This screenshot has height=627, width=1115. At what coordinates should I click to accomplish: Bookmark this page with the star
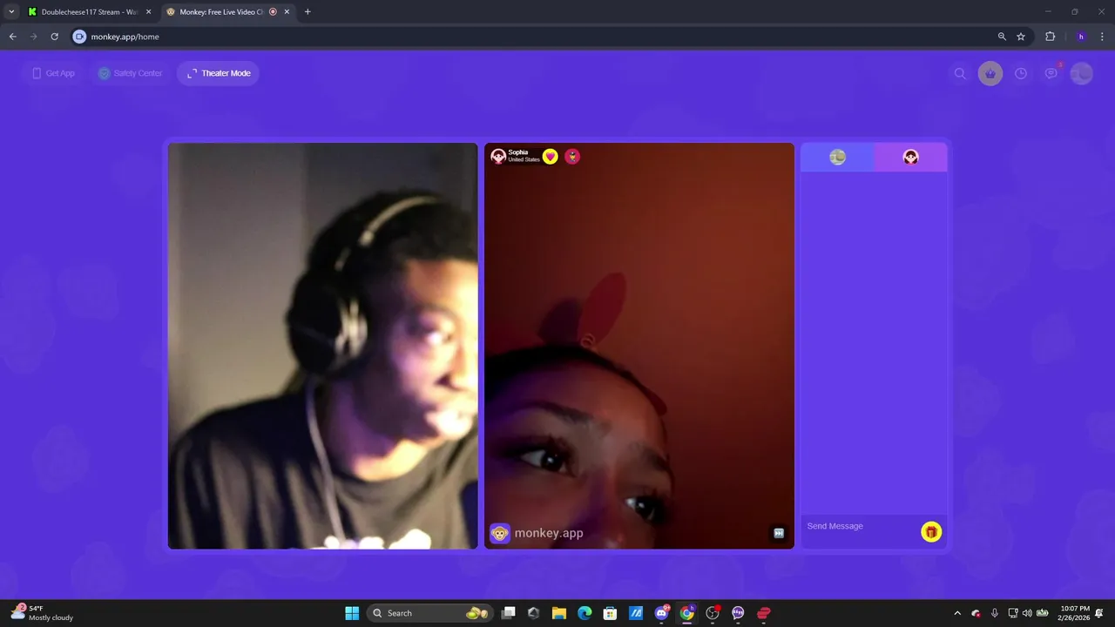point(1021,37)
